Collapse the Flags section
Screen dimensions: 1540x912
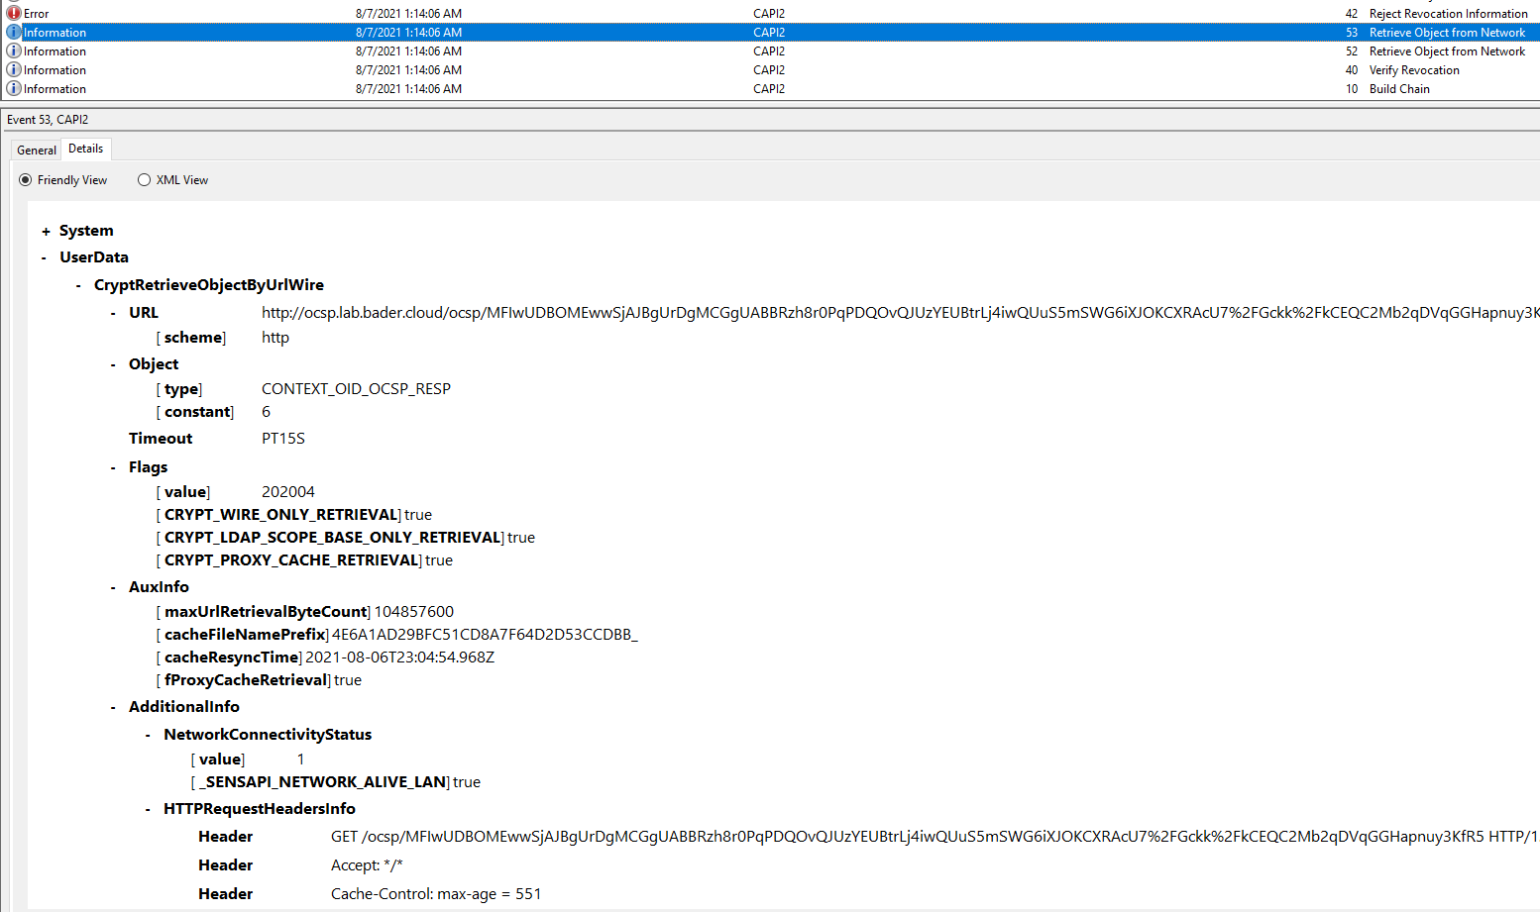(x=112, y=466)
